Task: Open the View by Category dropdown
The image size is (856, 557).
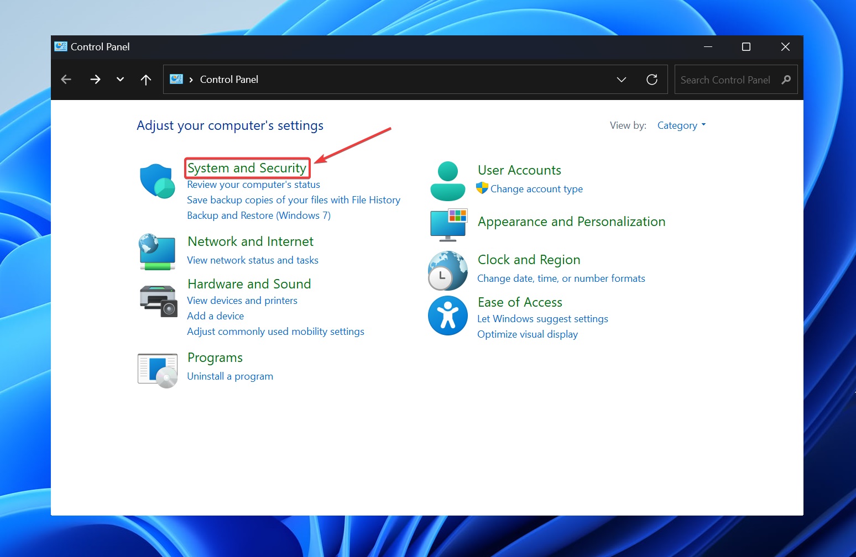Action: coord(681,125)
